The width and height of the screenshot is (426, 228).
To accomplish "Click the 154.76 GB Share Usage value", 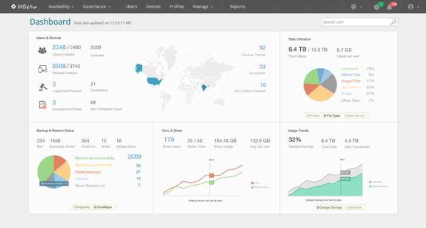I will click(225, 141).
